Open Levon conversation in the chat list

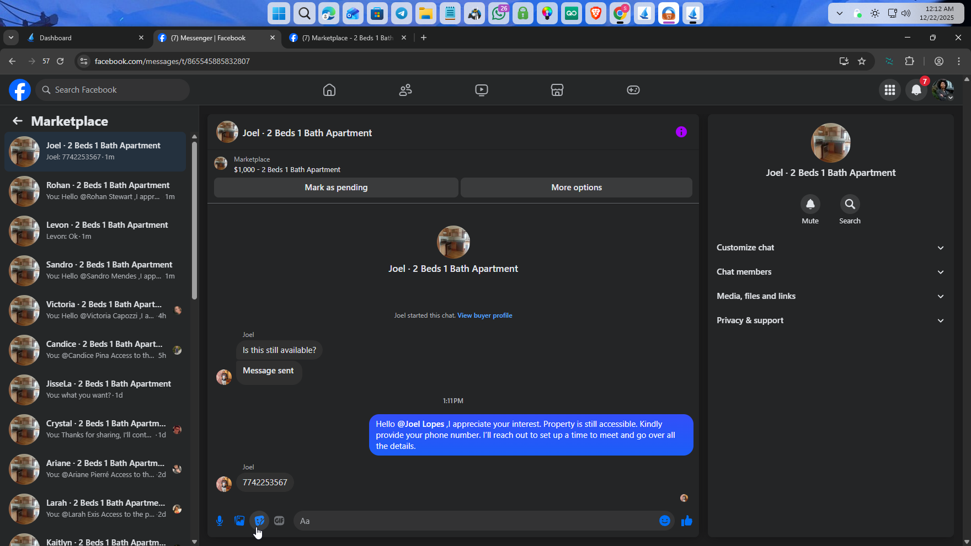95,231
